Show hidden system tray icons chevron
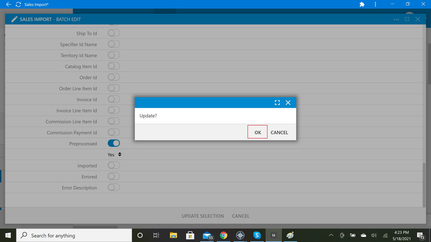This screenshot has height=242, width=431. [x=331, y=235]
